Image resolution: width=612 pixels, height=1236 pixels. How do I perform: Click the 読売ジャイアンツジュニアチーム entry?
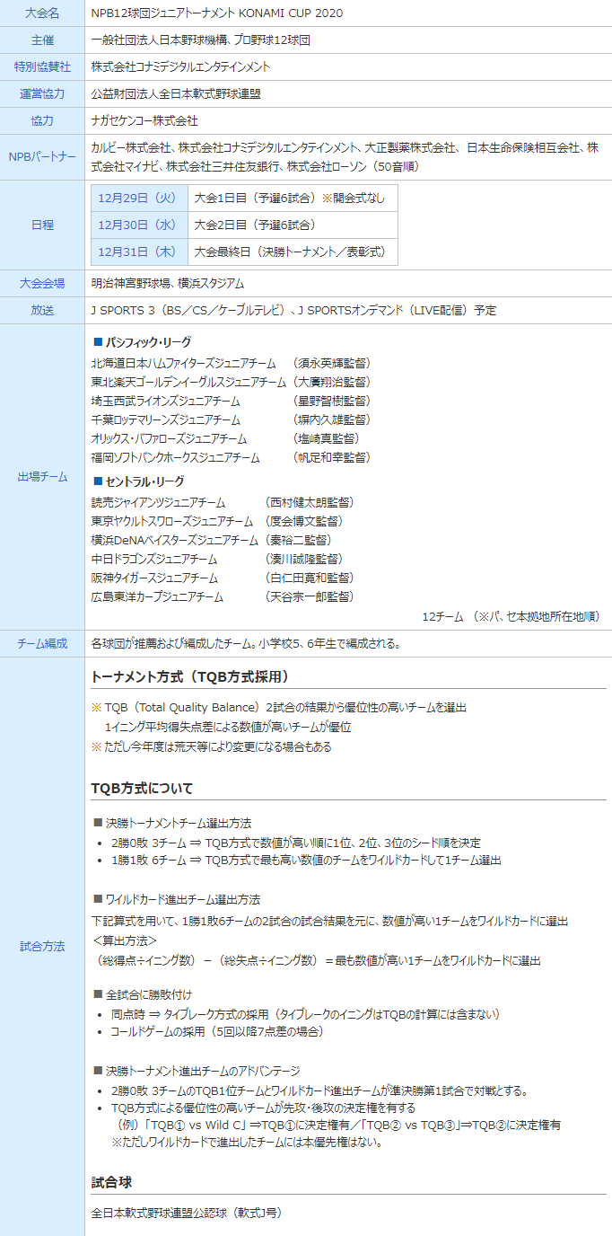point(158,502)
